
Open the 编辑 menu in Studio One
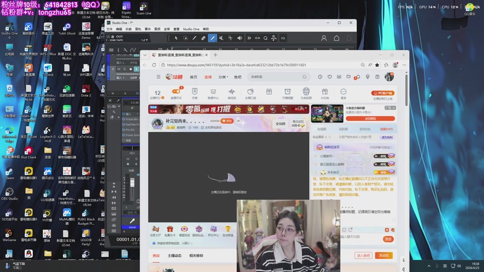click(x=119, y=29)
